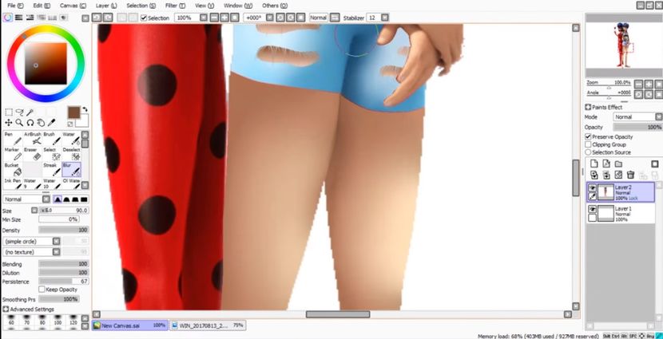
Task: Swap foreground and background colors
Action: click(85, 109)
